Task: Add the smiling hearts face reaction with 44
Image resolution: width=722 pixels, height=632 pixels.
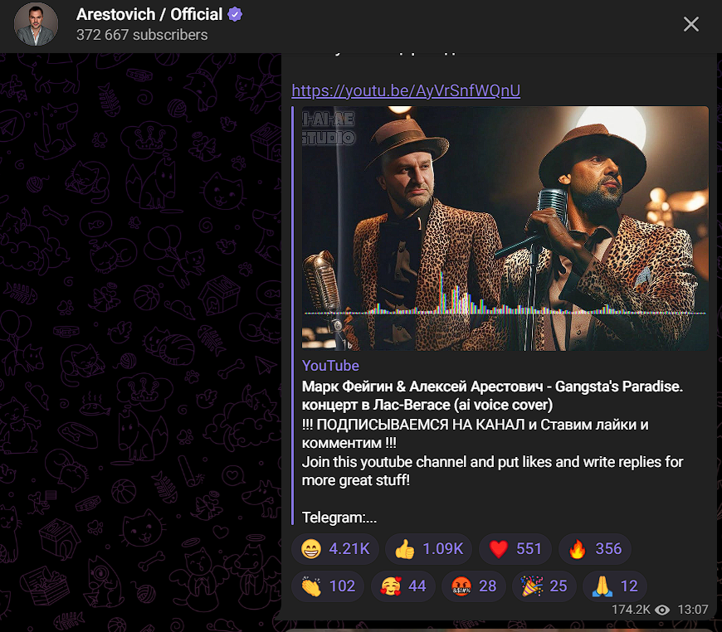Action: 402,586
